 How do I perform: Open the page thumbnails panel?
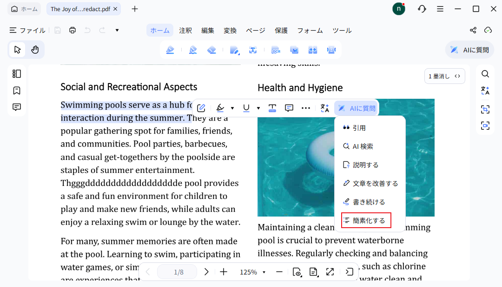[x=17, y=73]
